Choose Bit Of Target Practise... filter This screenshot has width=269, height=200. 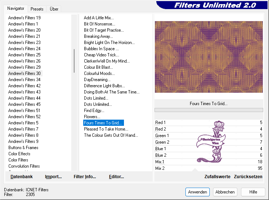(x=104, y=30)
